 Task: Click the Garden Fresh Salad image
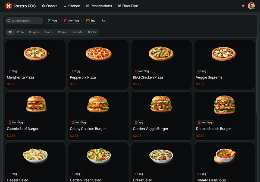[x=99, y=156]
